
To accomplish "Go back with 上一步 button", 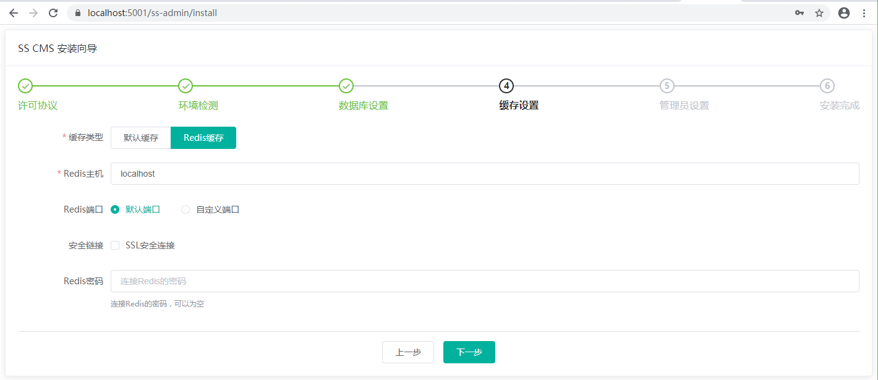I will point(408,352).
